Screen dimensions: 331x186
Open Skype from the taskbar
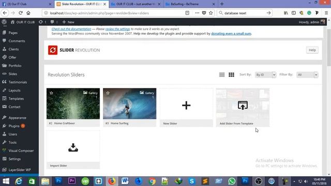pyautogui.click(x=192, y=181)
